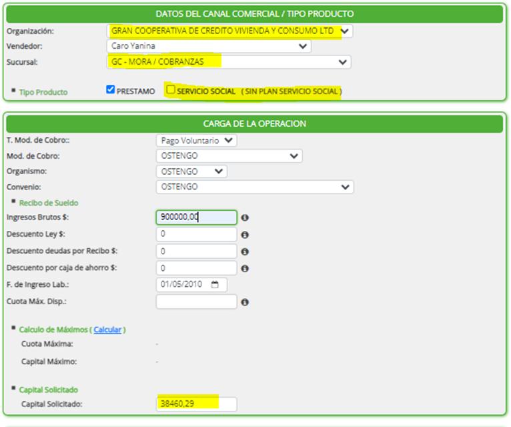Click info icon for Descuento por caja de ahorro

(245, 268)
